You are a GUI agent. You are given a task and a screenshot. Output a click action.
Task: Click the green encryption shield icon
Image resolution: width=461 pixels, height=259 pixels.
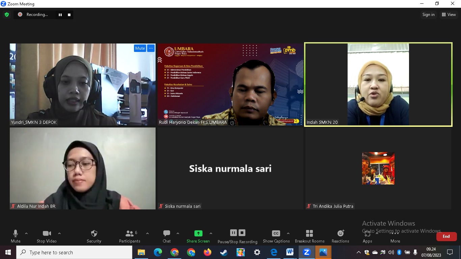tap(7, 15)
